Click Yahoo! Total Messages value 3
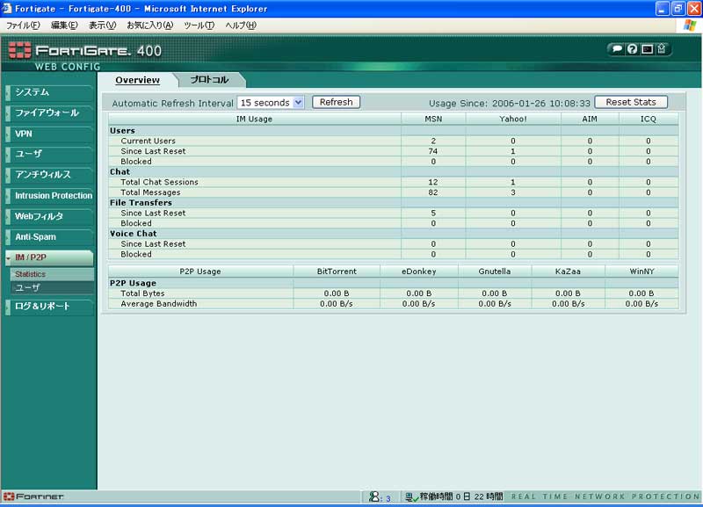Viewport: 703px width, 507px height. [513, 192]
